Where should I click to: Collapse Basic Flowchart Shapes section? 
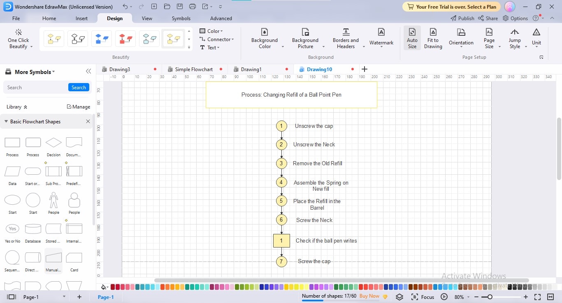tap(6, 122)
